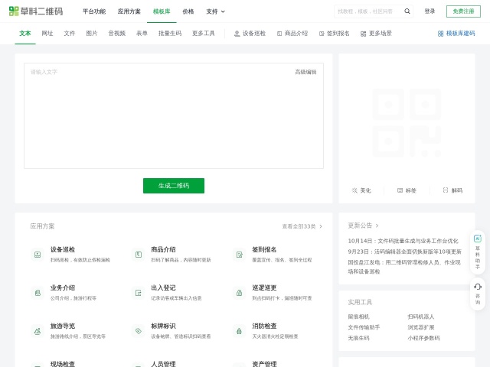The height and width of the screenshot is (367, 490).
Task: Click the toolbar 签到报名 icon in top bar
Action: tap(322, 34)
